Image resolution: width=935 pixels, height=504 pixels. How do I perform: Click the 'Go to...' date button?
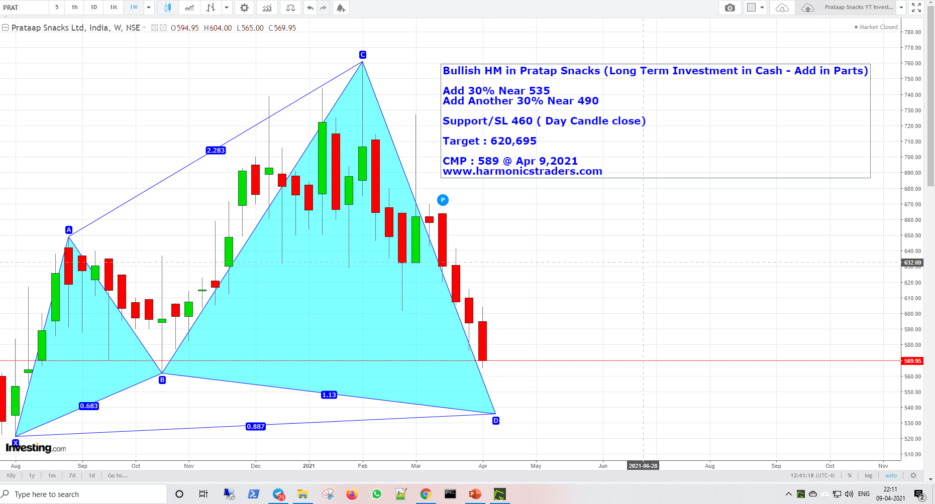[x=117, y=475]
